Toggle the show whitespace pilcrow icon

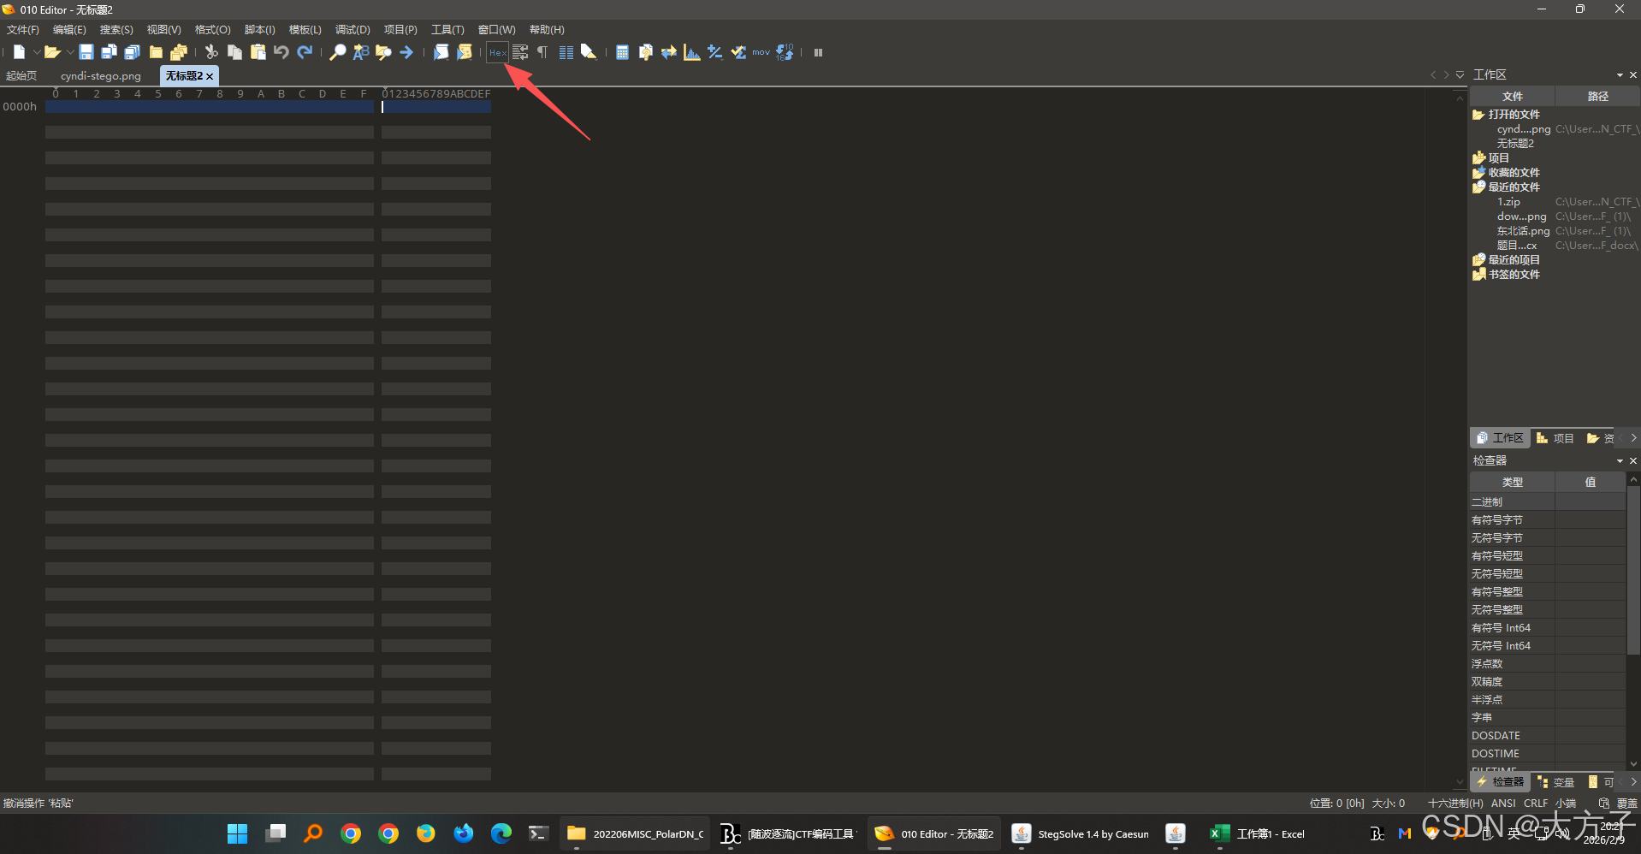[x=542, y=52]
